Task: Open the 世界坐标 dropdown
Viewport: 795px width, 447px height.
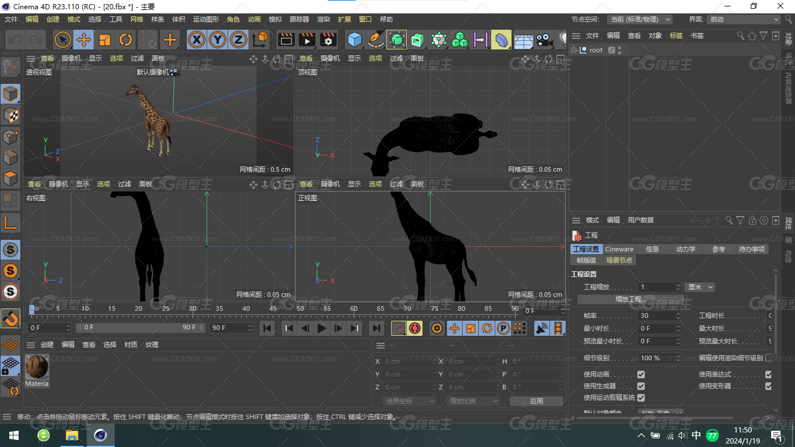Action: click(410, 401)
